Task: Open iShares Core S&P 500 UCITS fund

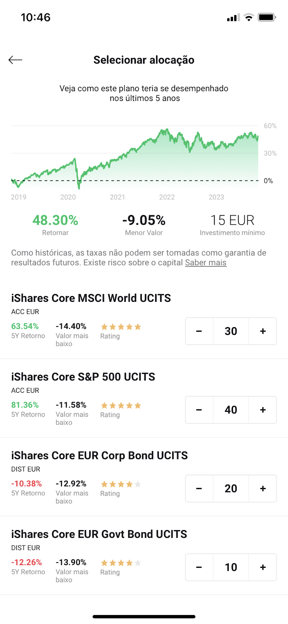Action: pos(83,377)
